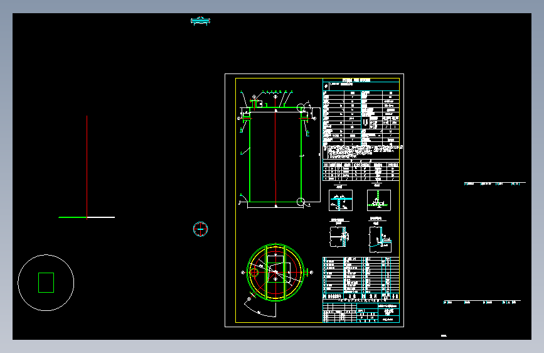Select the green rectangle inside the large white circle
544x353 pixels.
[46, 283]
